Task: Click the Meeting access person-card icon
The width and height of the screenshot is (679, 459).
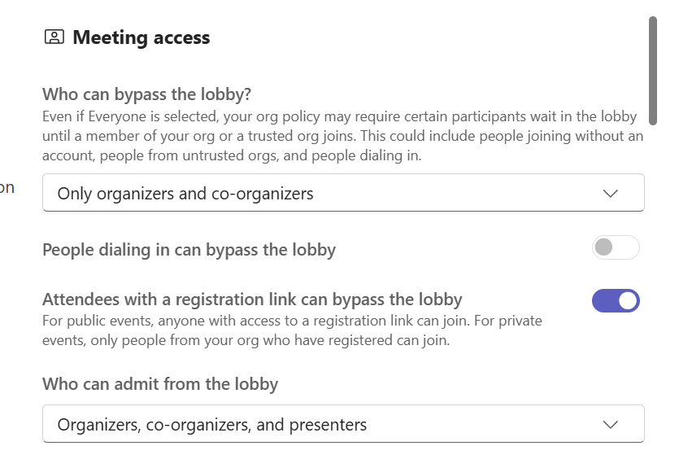Action: click(x=54, y=37)
